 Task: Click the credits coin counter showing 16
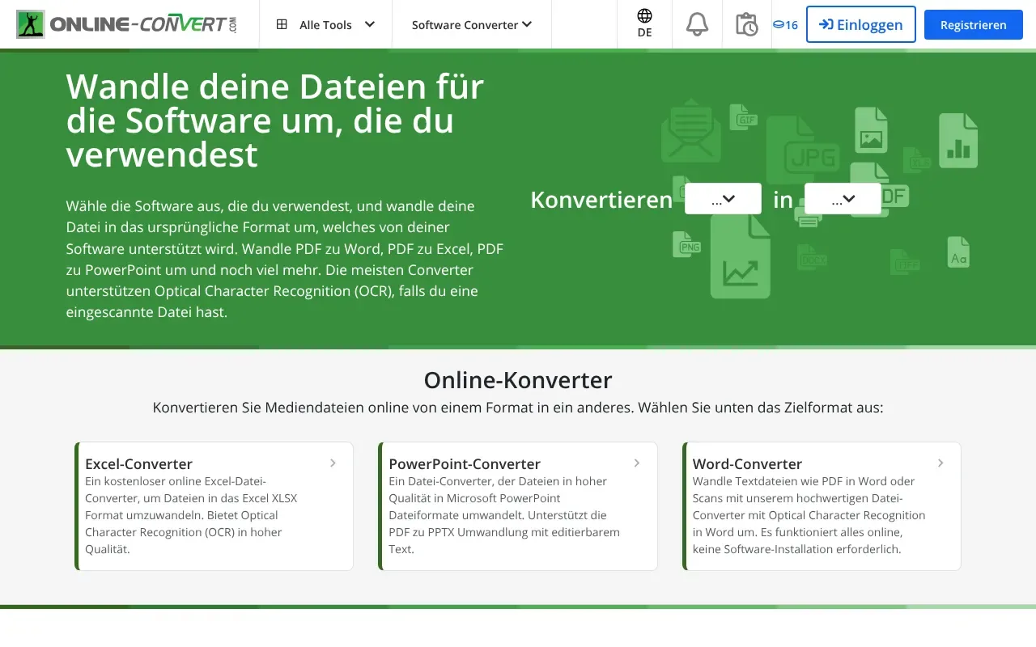tap(785, 25)
